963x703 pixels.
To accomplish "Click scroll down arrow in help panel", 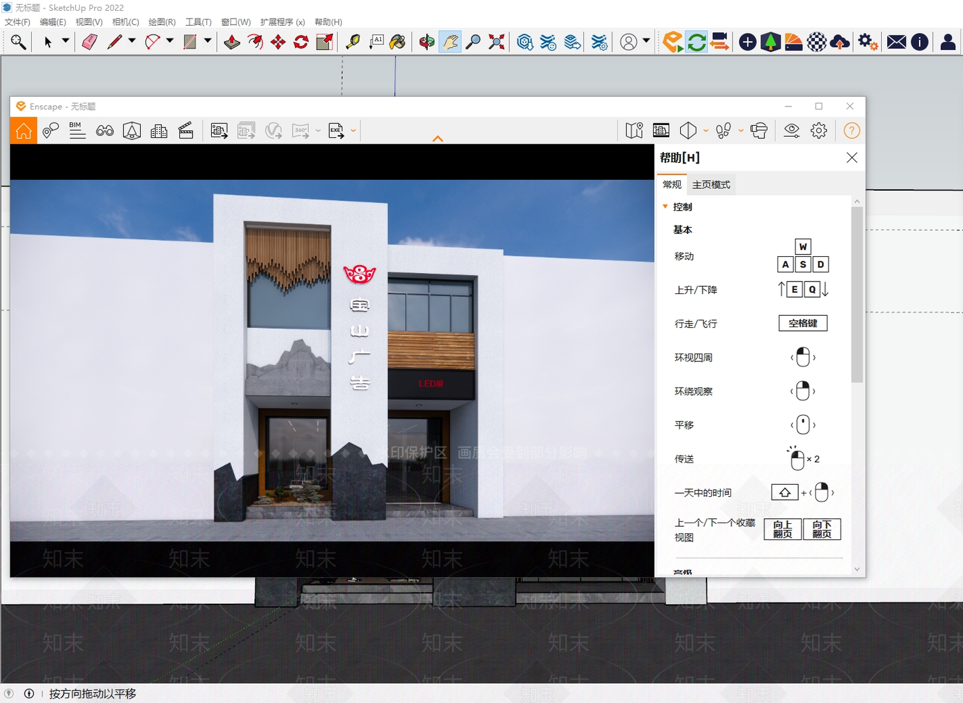I will click(857, 569).
